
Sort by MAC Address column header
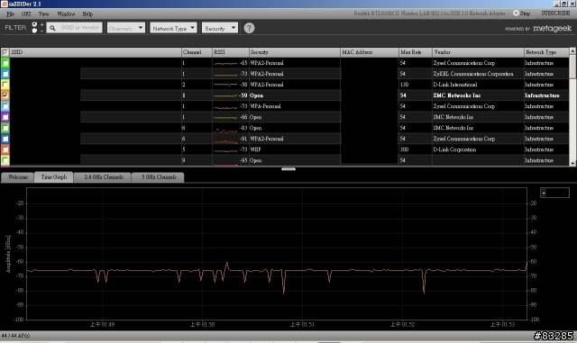(x=370, y=52)
